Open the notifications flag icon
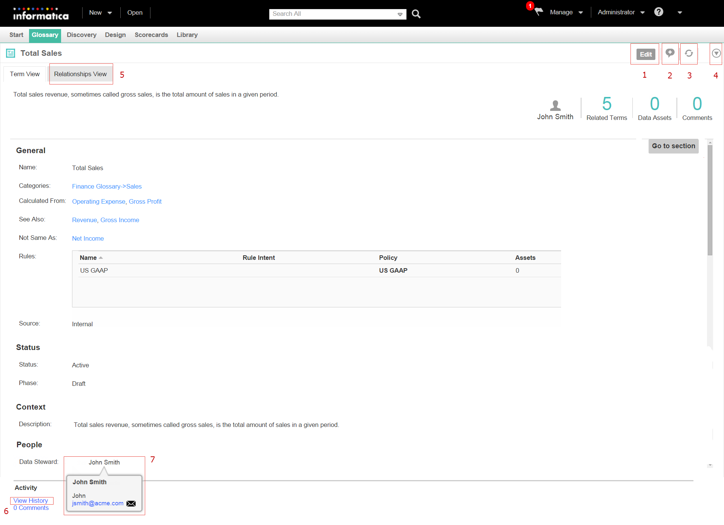 [x=538, y=12]
